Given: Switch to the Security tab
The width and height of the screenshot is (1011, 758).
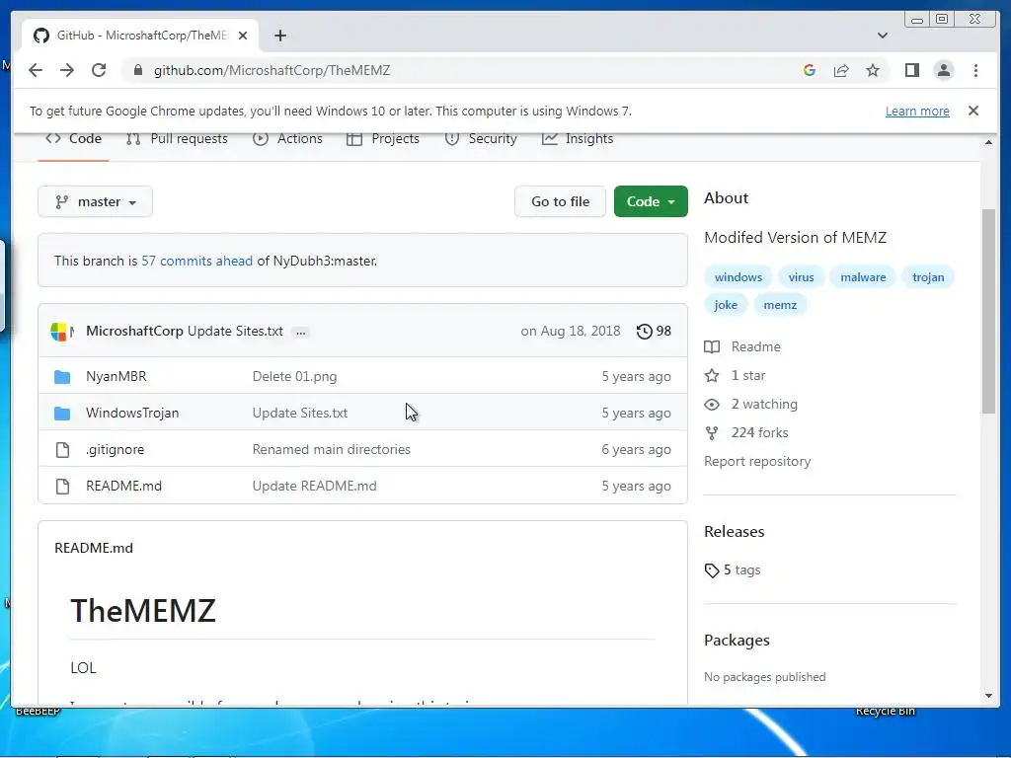Looking at the screenshot, I should (x=481, y=139).
